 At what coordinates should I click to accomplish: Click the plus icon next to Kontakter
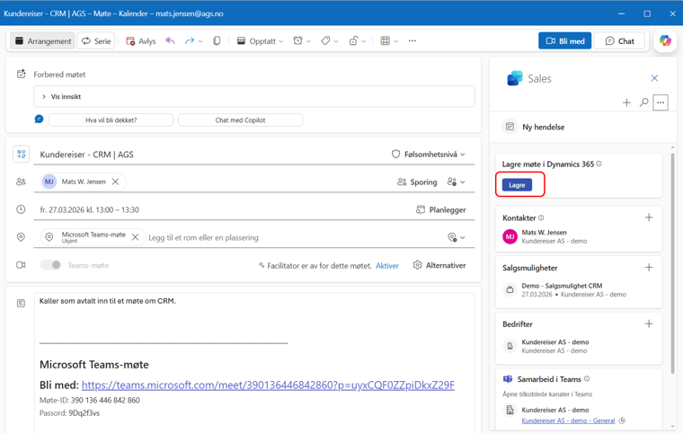click(x=649, y=217)
